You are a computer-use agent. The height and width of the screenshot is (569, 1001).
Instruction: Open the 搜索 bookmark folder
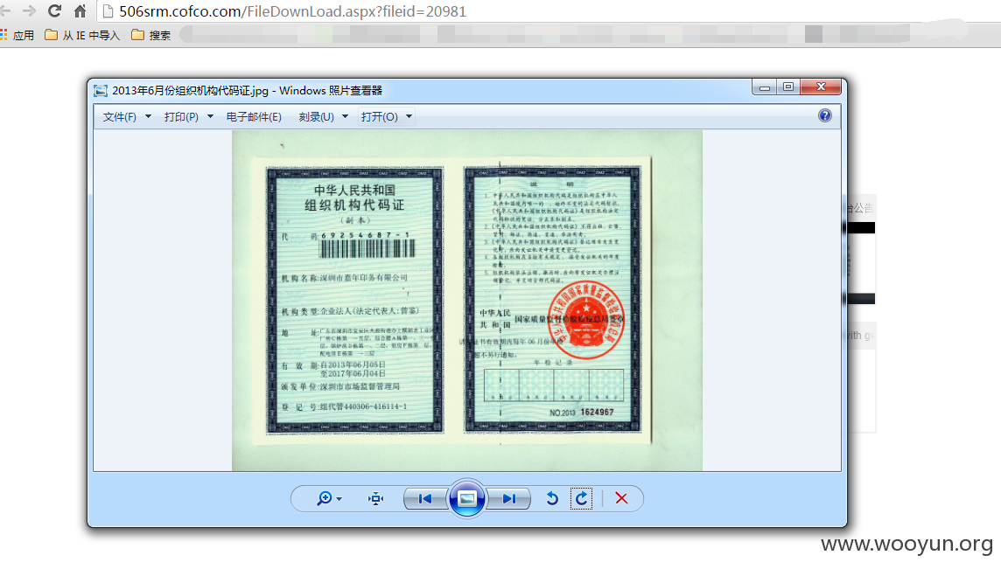click(151, 35)
